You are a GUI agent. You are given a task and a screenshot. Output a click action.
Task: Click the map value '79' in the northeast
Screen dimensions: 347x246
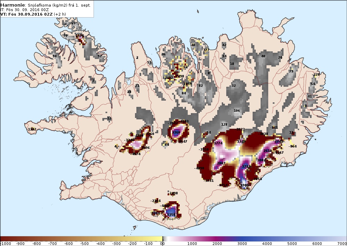tap(291, 71)
